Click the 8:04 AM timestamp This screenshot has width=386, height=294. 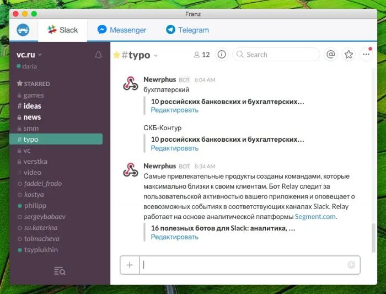point(205,80)
